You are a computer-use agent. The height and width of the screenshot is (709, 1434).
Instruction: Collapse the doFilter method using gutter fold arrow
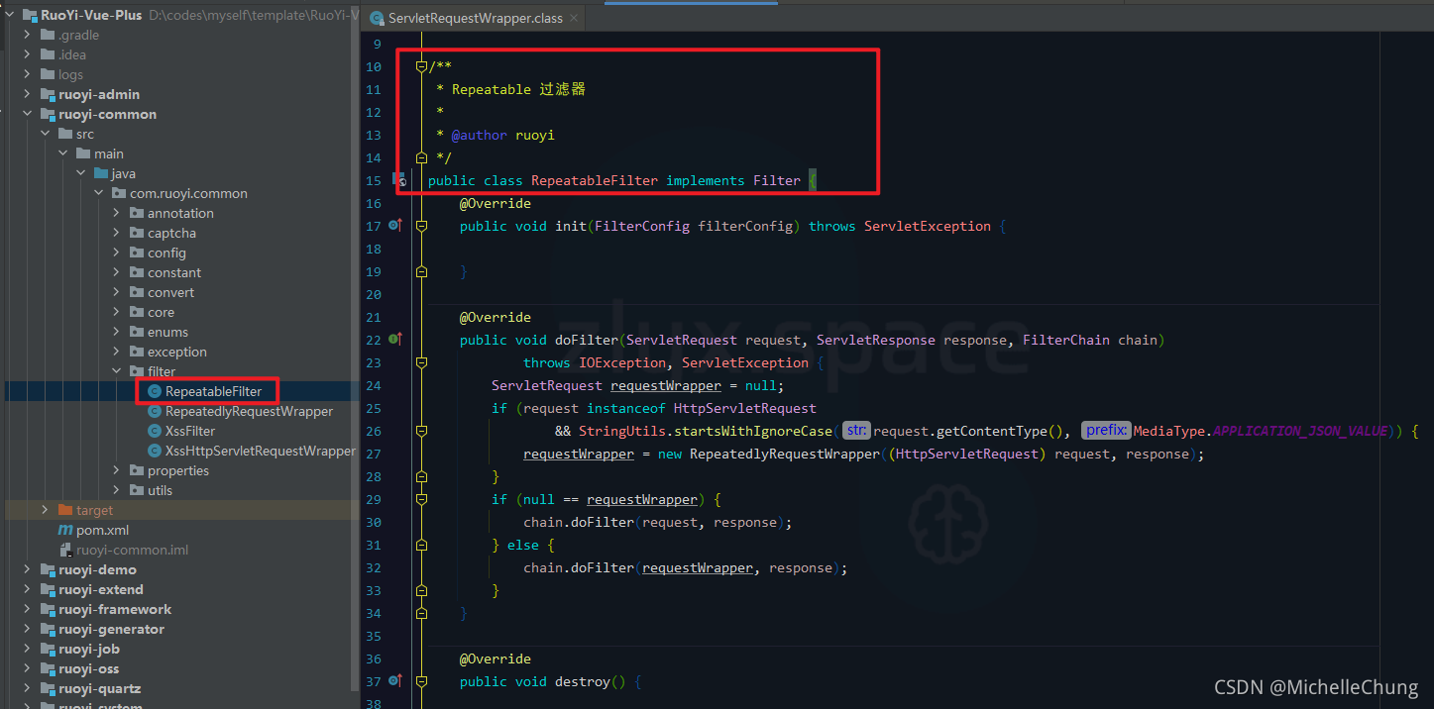point(421,362)
